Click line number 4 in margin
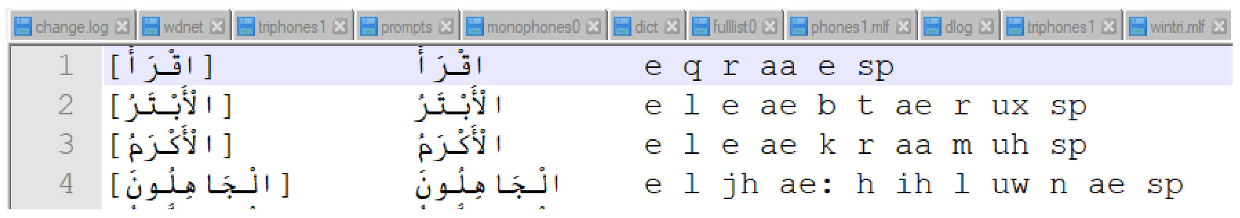1240x218 pixels. point(66,184)
